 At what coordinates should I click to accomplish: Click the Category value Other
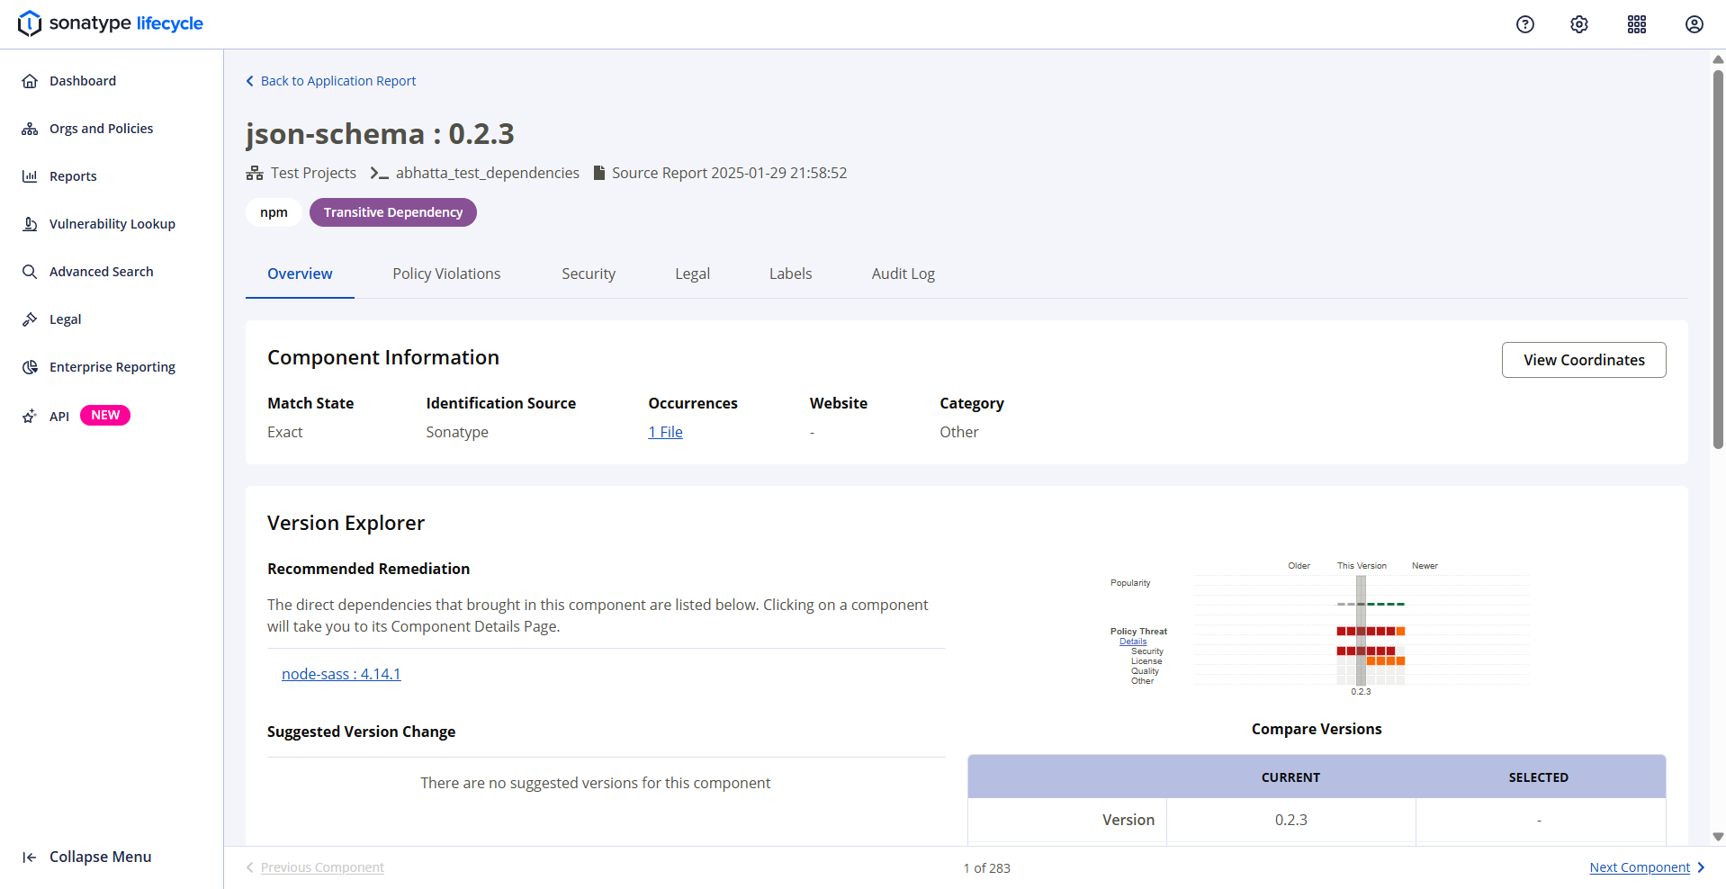coord(959,432)
